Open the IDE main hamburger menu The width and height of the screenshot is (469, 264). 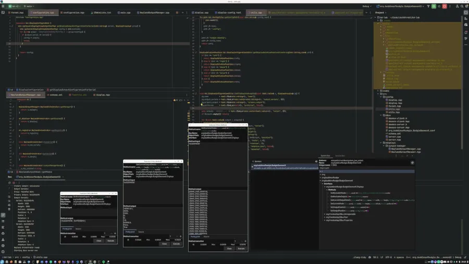click(3, 6)
